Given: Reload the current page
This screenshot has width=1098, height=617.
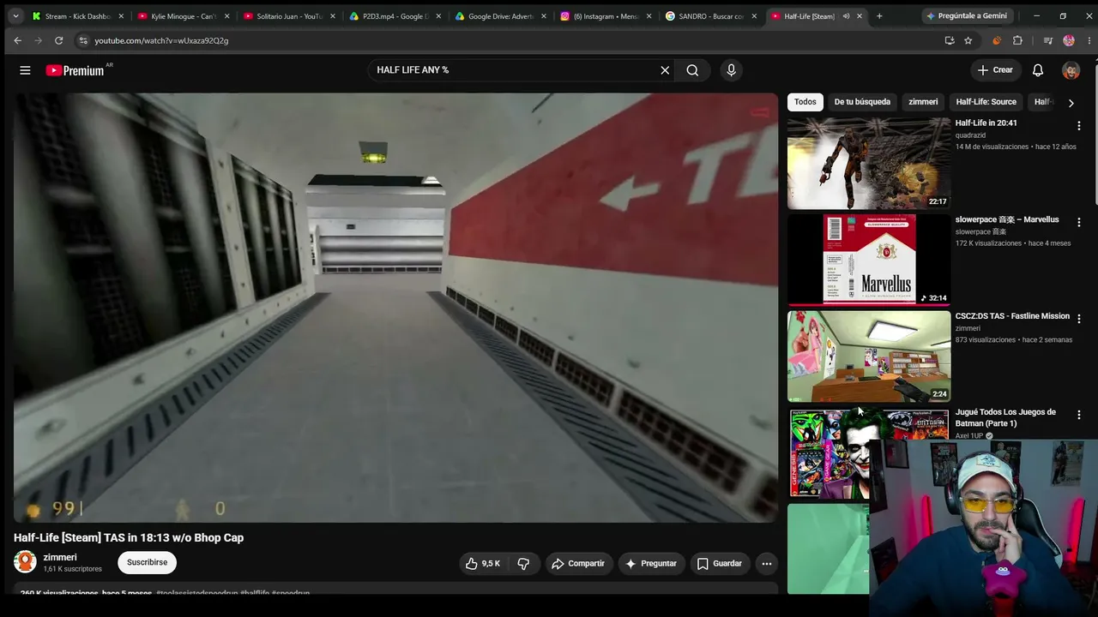Looking at the screenshot, I should tap(58, 40).
